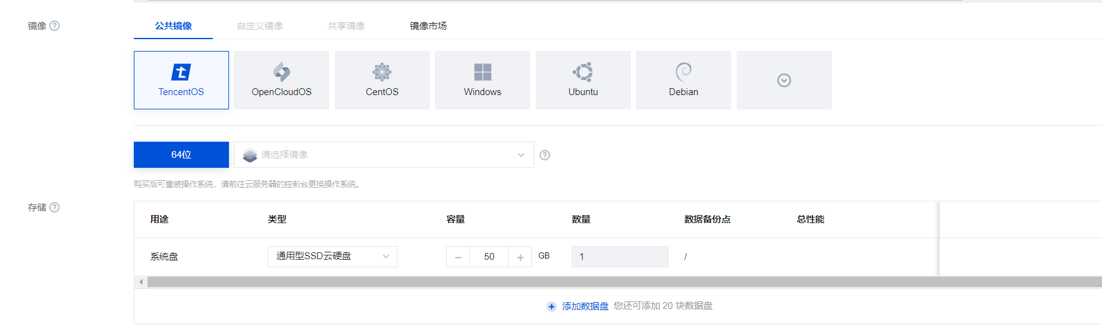Image resolution: width=1102 pixels, height=335 pixels.
Task: Click help icon beside image dropdown
Action: click(544, 155)
